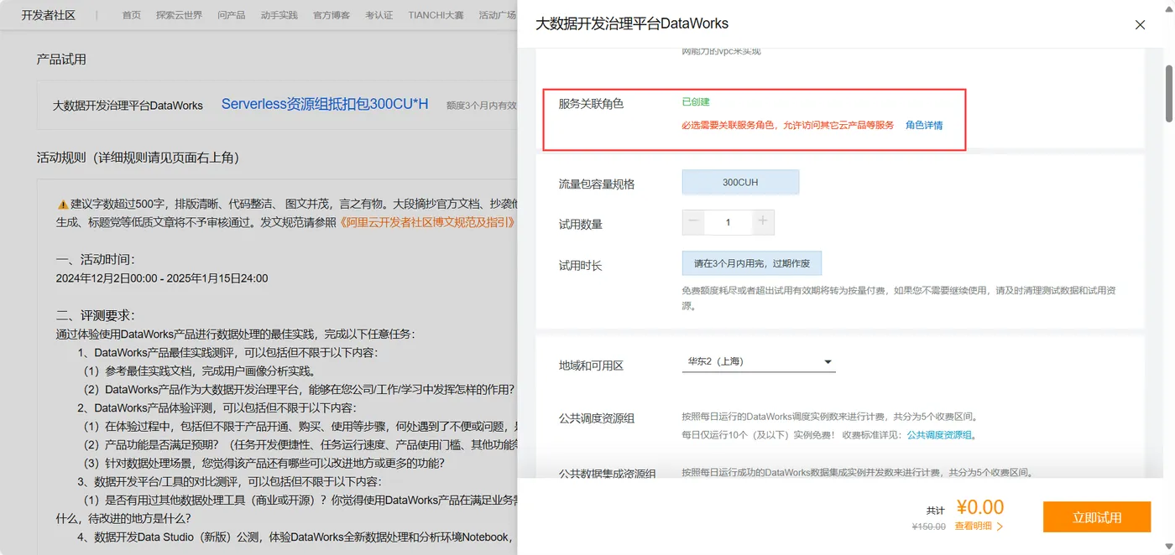Open the 华东2（上海）region dropdown

tap(759, 362)
